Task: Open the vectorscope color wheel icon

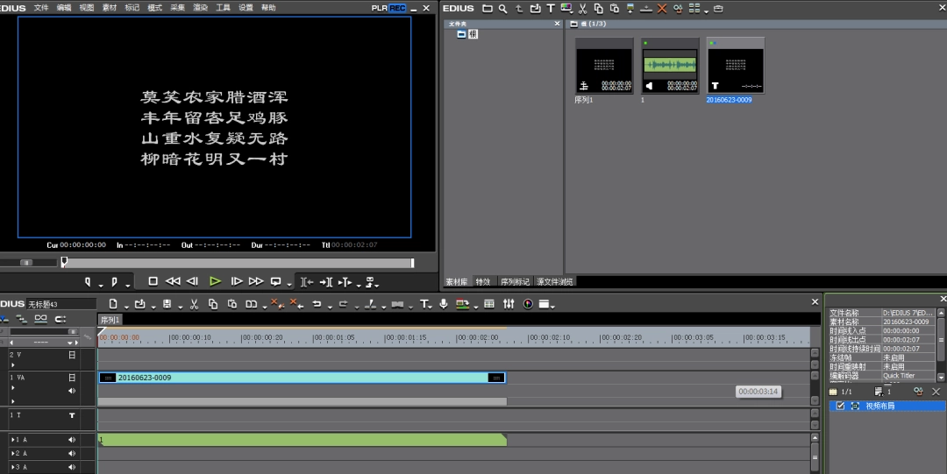Action: [x=528, y=304]
